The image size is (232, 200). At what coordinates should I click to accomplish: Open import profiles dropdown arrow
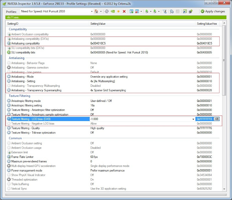[159, 11]
